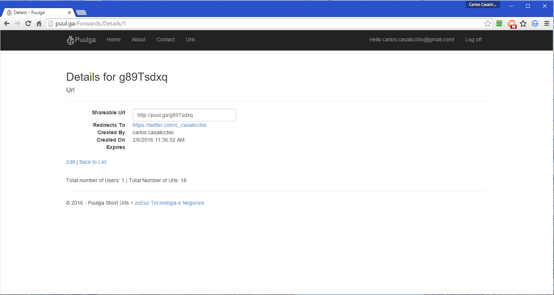
Task: Click the Log off link
Action: point(473,39)
